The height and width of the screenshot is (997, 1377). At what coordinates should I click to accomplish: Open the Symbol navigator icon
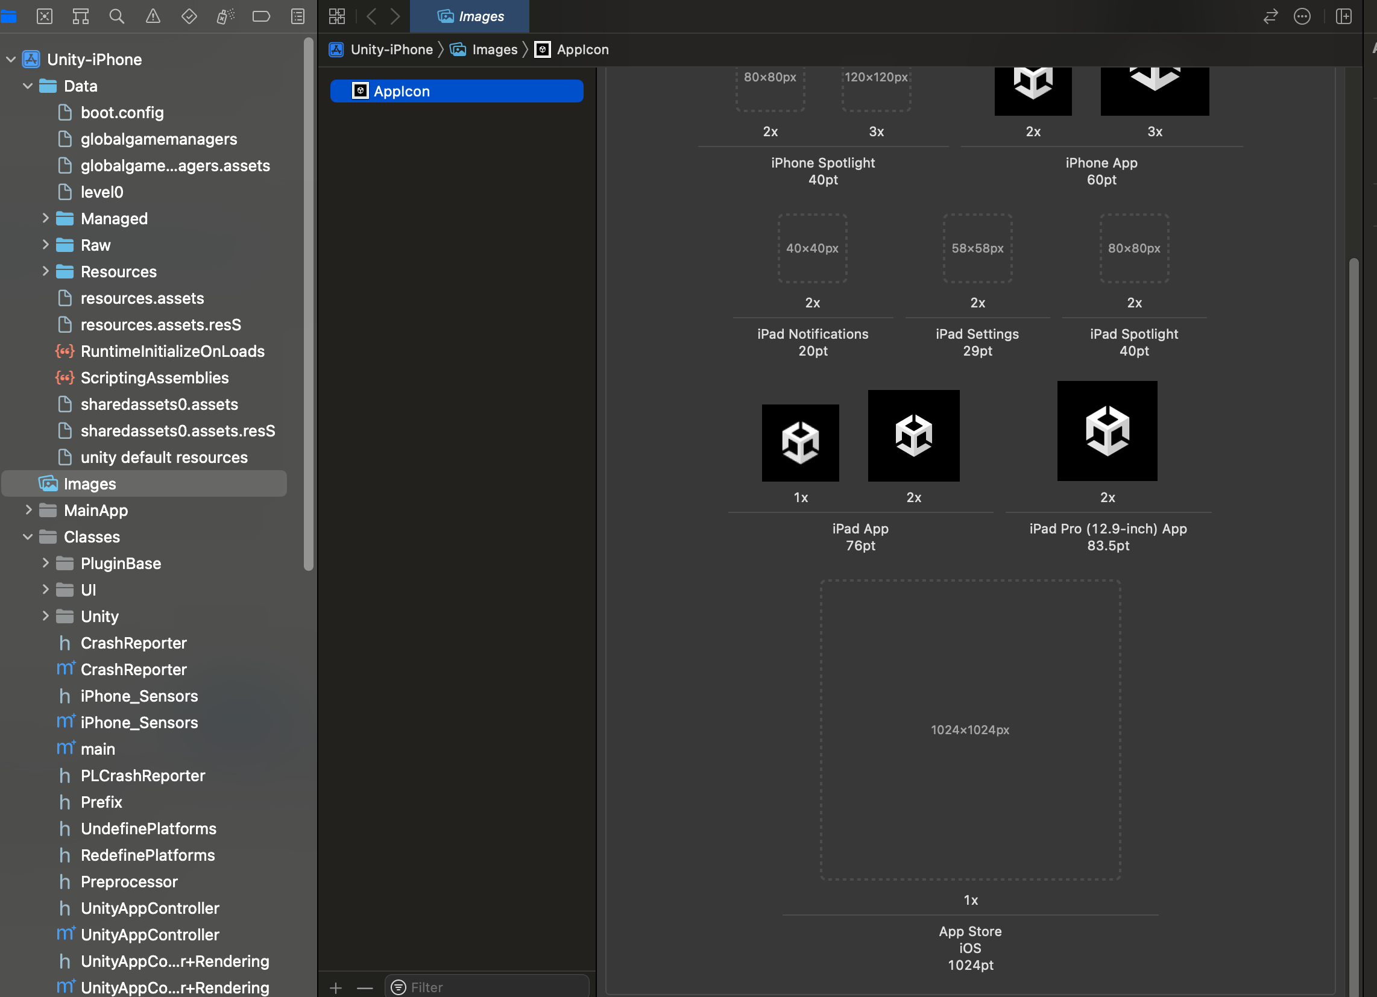click(81, 16)
